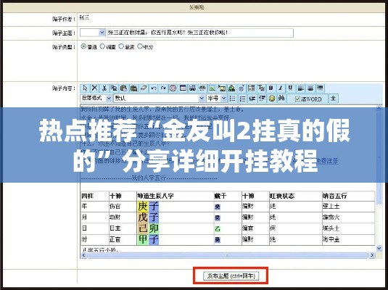This screenshot has height=290, width=388.
Task: Click the X delete icon in editor toolbar
Action: point(94,88)
